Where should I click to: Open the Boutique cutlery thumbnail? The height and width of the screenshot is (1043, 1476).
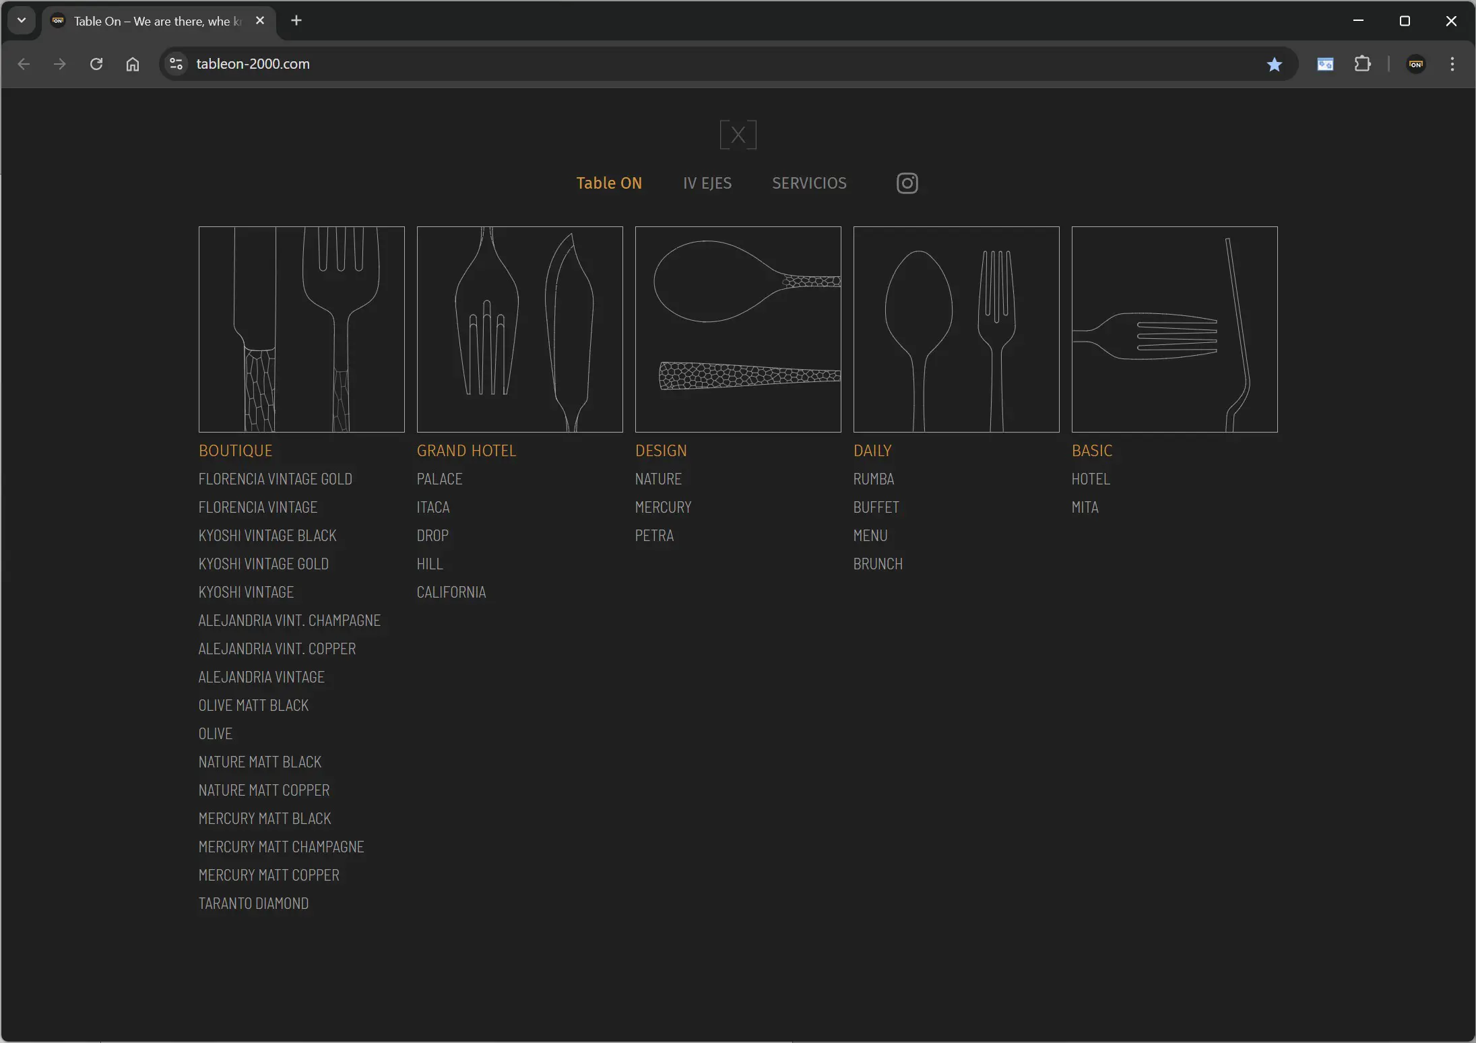[x=301, y=329]
